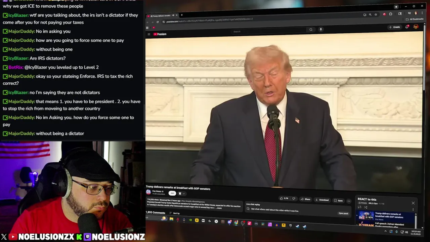Image resolution: width=430 pixels, height=242 pixels.
Task: Open Chrome from the taskbar
Action: pyautogui.click(x=236, y=223)
